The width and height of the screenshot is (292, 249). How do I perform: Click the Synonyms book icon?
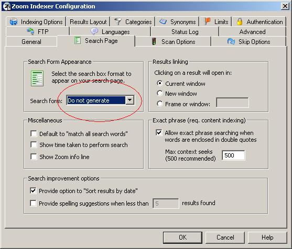pos(163,22)
